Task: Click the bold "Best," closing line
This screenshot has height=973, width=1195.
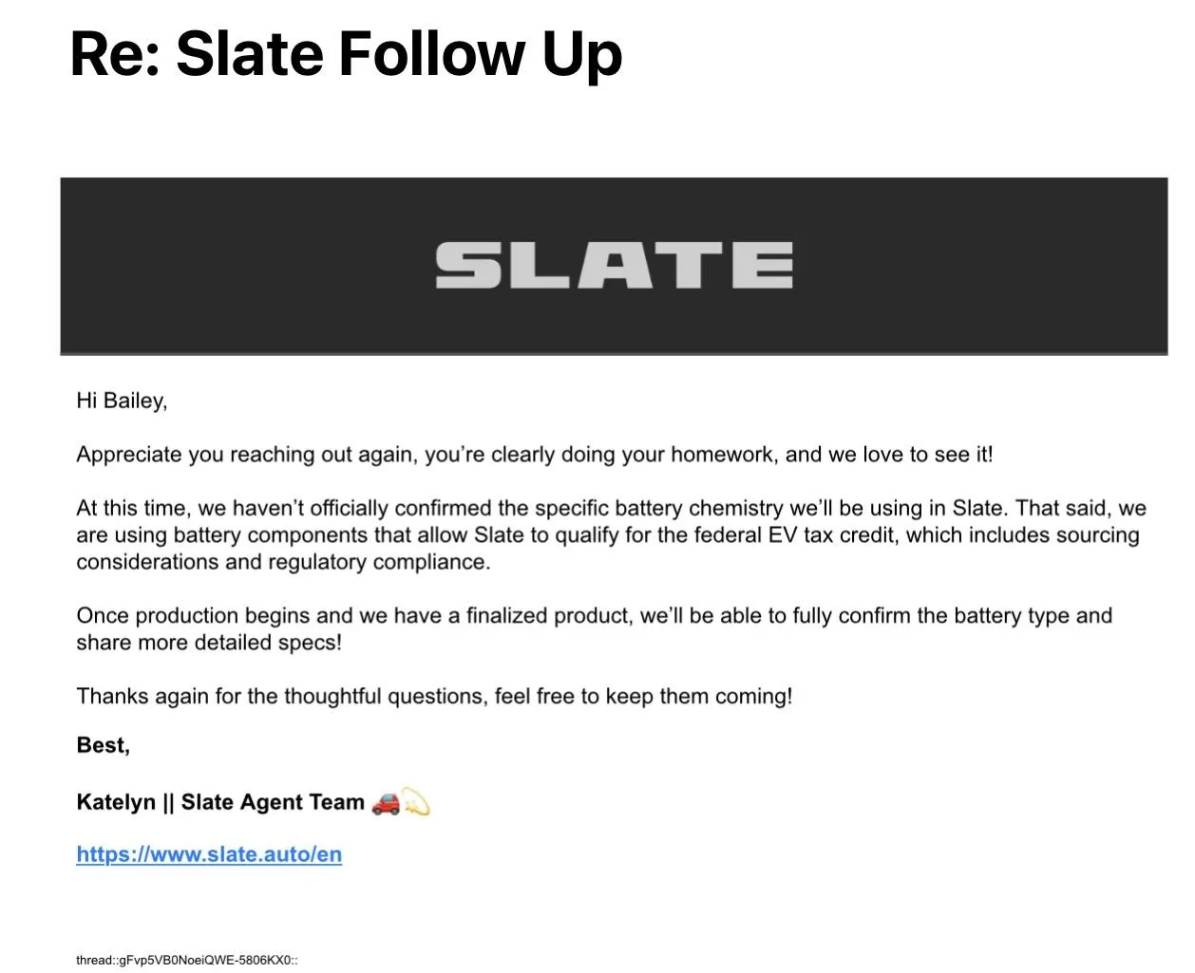Action: 103,745
